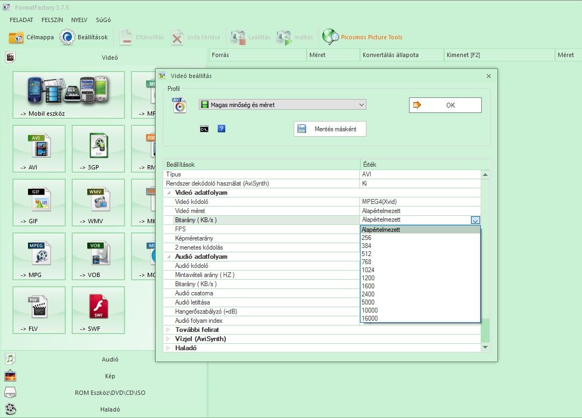The image size is (582, 418).
Task: Select the Mintavételi arány ( HZ ) row
Action: point(262,275)
